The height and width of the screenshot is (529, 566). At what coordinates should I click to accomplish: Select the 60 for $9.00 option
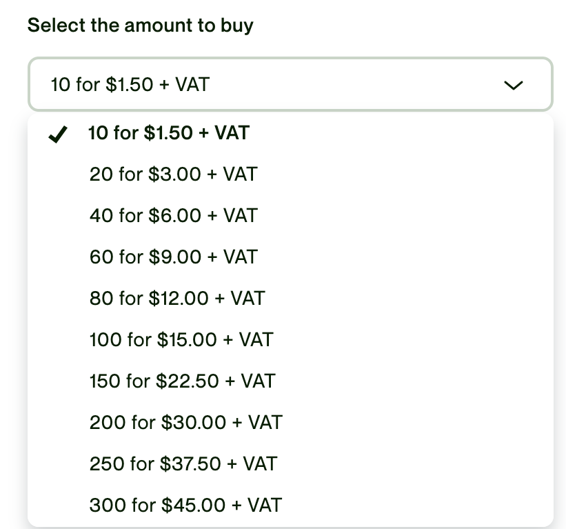(x=173, y=257)
